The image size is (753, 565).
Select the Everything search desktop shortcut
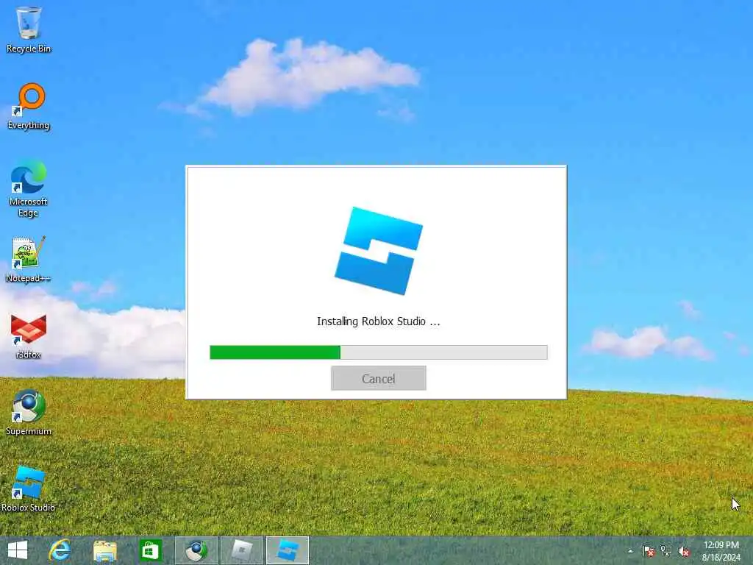[29, 107]
